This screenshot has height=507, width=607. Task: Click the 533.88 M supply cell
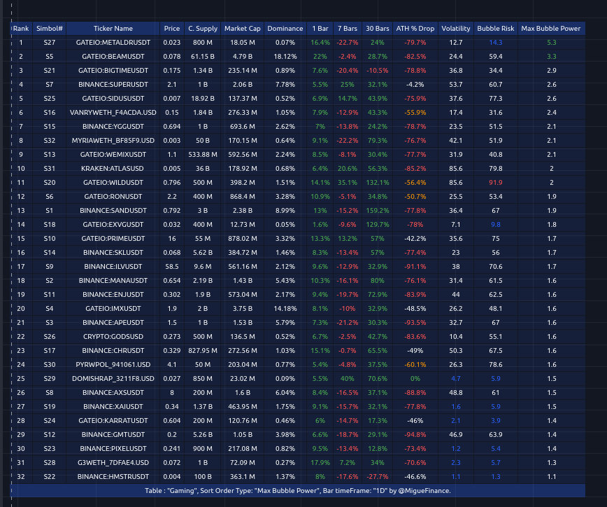[x=203, y=154]
